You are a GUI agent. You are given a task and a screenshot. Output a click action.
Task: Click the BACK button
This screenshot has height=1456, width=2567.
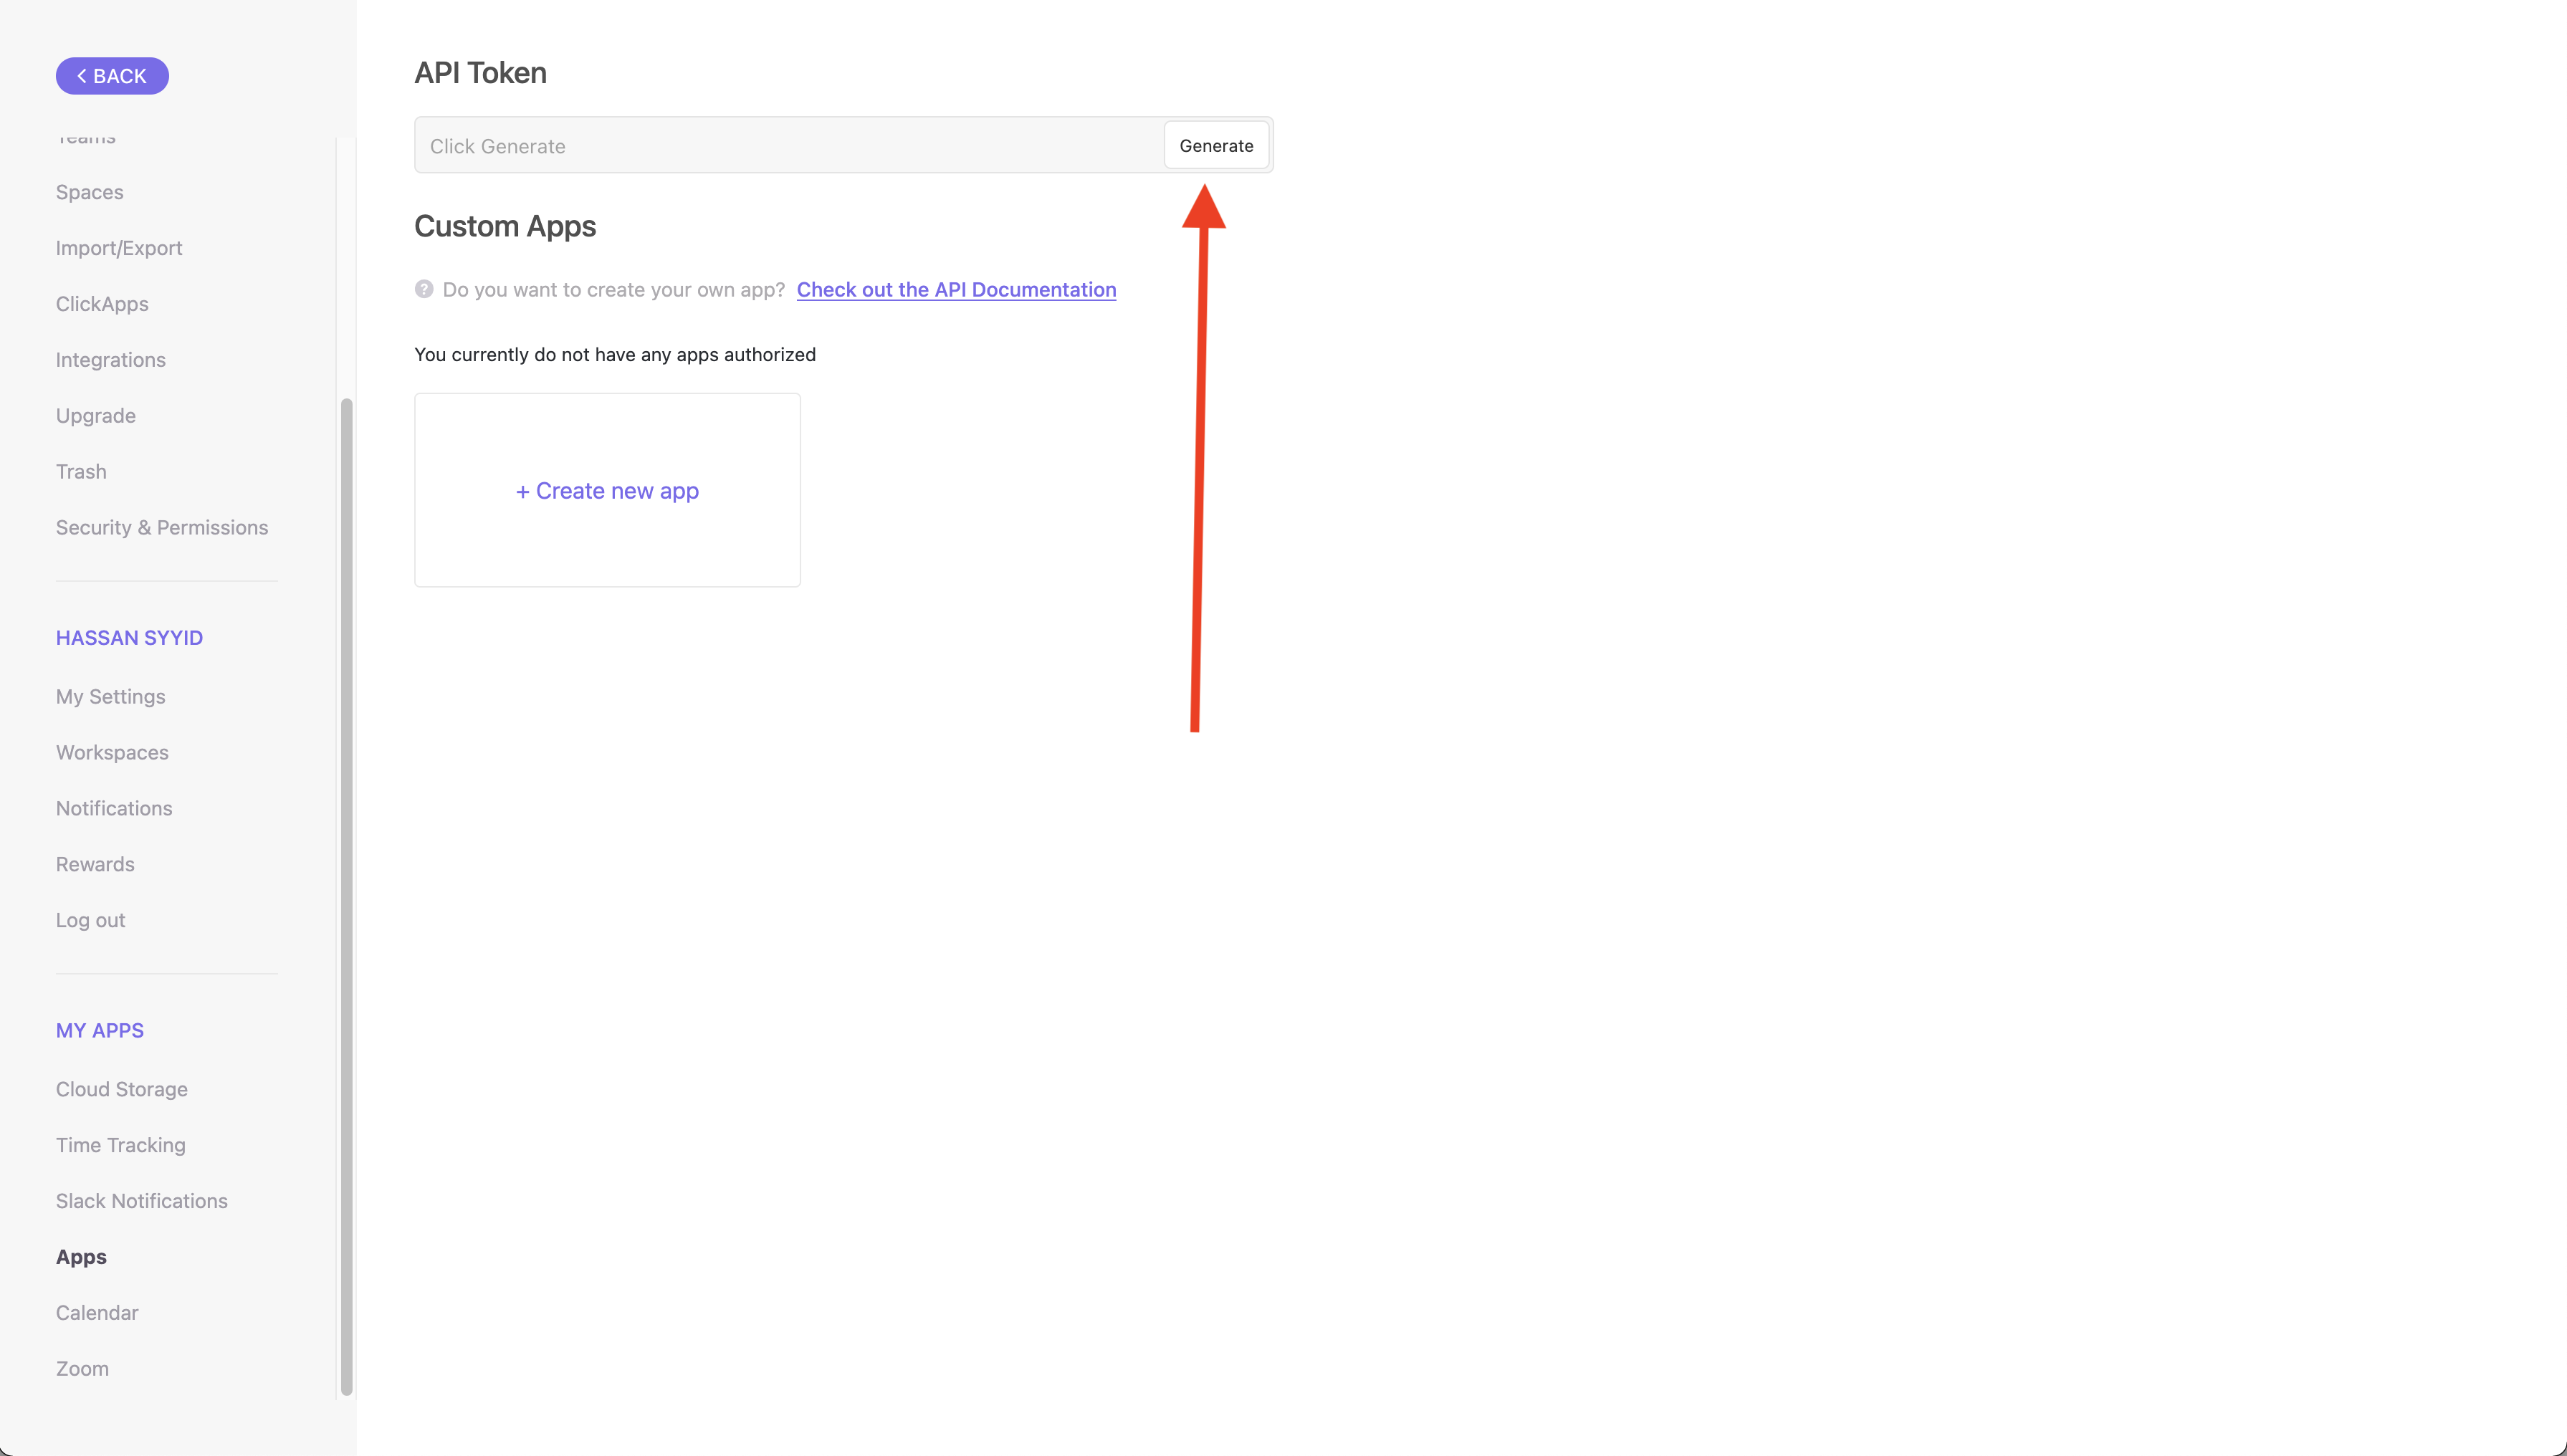[112, 76]
